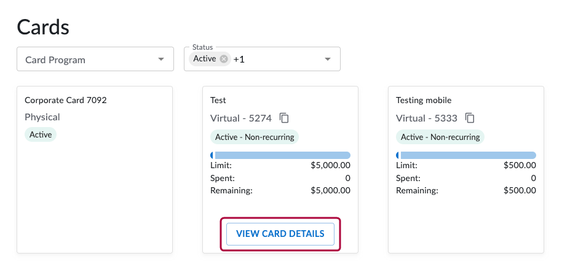This screenshot has height=267, width=562.
Task: Select the Active chip in Status filter
Action: 204,59
